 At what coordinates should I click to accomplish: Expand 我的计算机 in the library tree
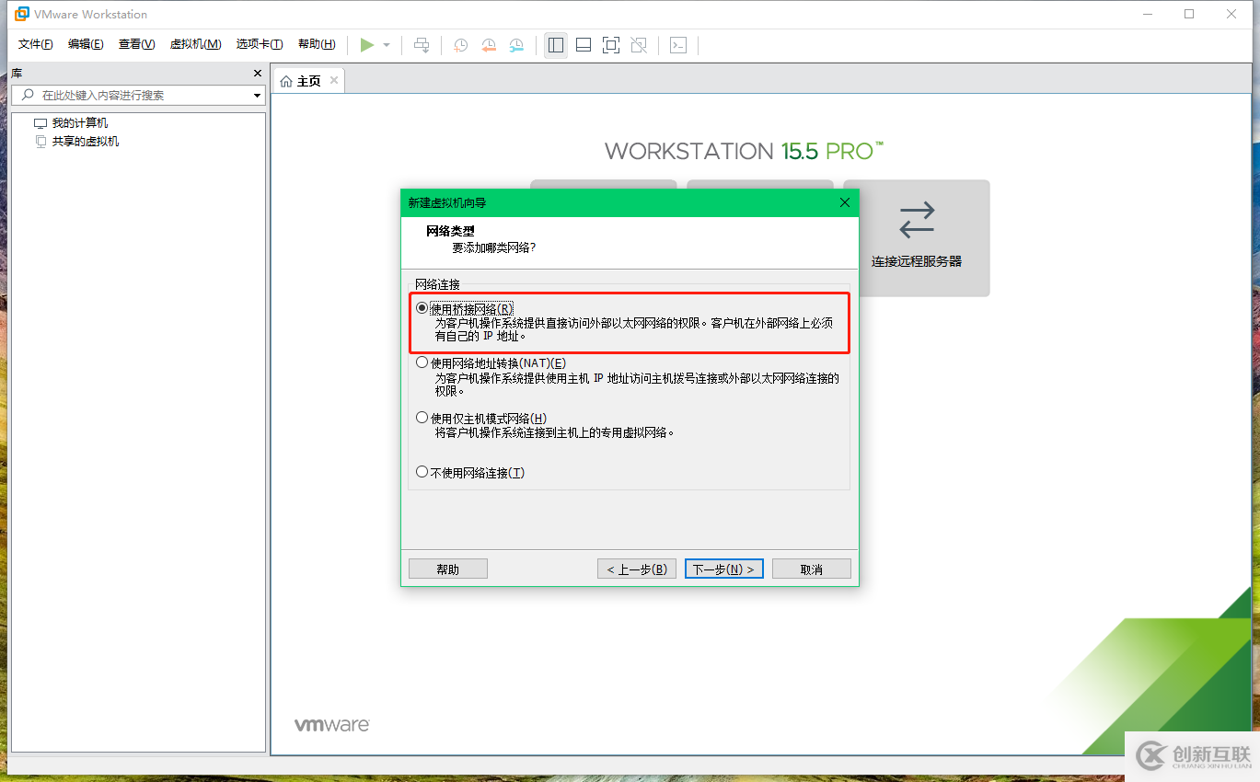77,121
